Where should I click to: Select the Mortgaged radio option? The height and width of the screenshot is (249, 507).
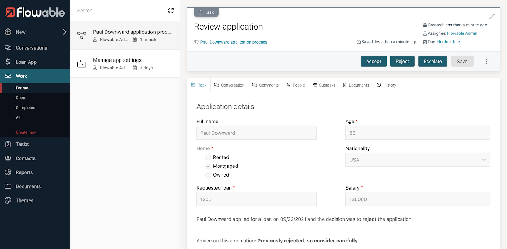coord(208,166)
